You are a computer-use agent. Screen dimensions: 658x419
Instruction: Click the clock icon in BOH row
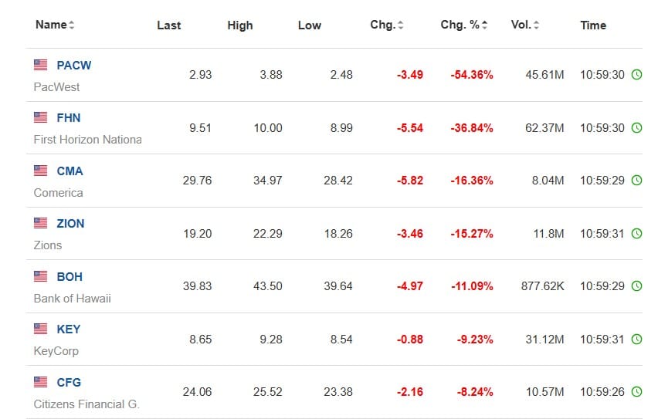pyautogui.click(x=636, y=286)
